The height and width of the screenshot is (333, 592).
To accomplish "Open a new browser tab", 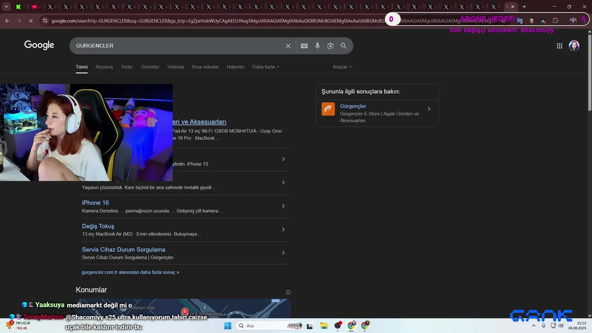I will [x=524, y=6].
